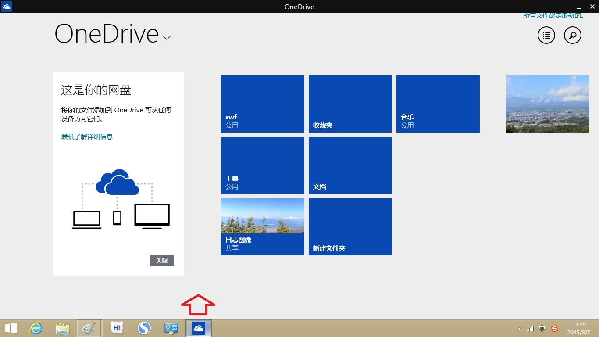Open the 工具 folder tile

pyautogui.click(x=262, y=165)
